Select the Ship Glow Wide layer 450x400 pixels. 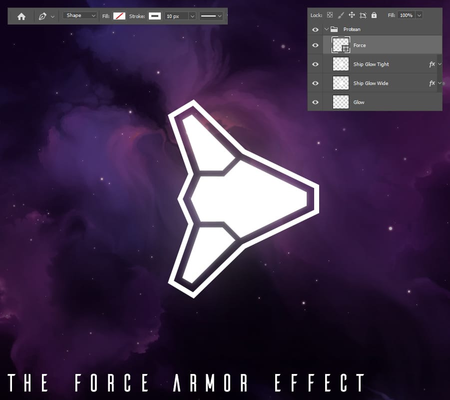[371, 83]
